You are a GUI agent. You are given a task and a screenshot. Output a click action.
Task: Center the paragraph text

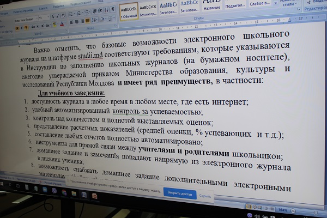tap(77, 22)
